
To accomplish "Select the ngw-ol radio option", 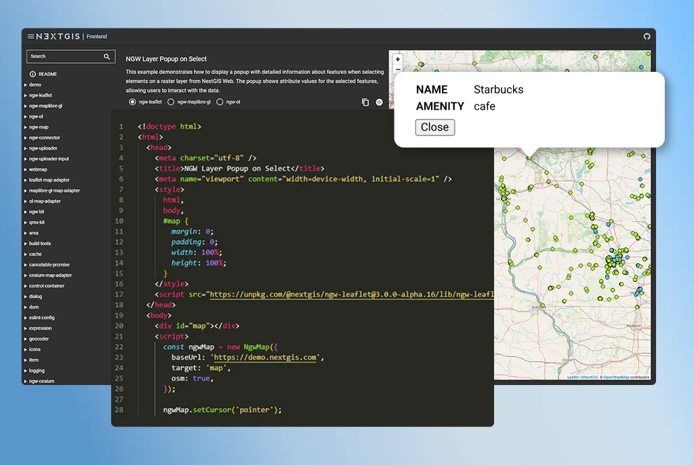I will tap(220, 102).
